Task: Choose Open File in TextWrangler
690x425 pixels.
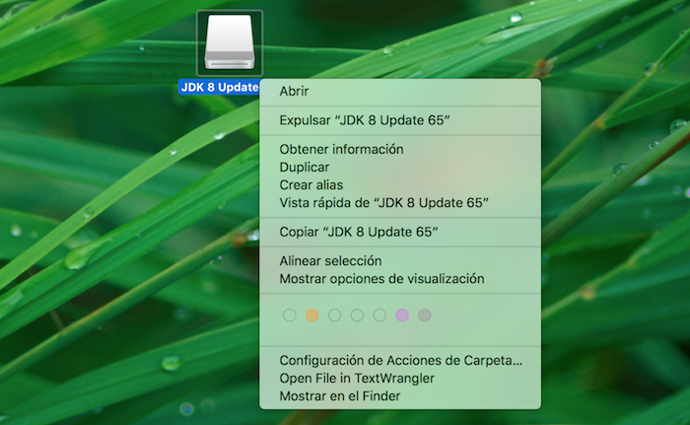Action: point(357,378)
